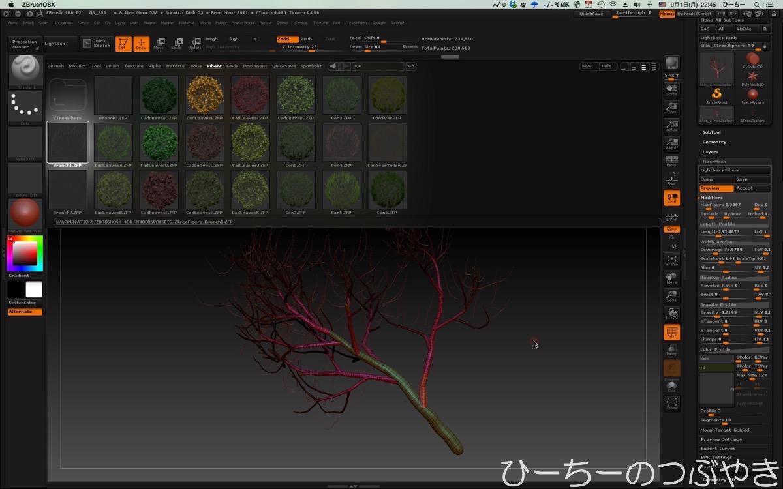The image size is (783, 489).
Task: Toggle Zsub sculpting mode
Action: tap(307, 39)
